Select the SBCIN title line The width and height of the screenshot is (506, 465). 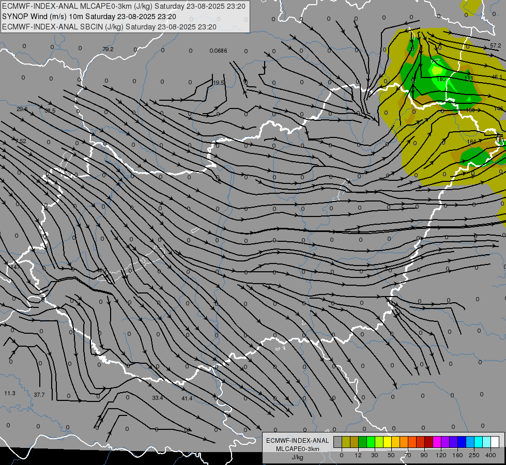[109, 27]
